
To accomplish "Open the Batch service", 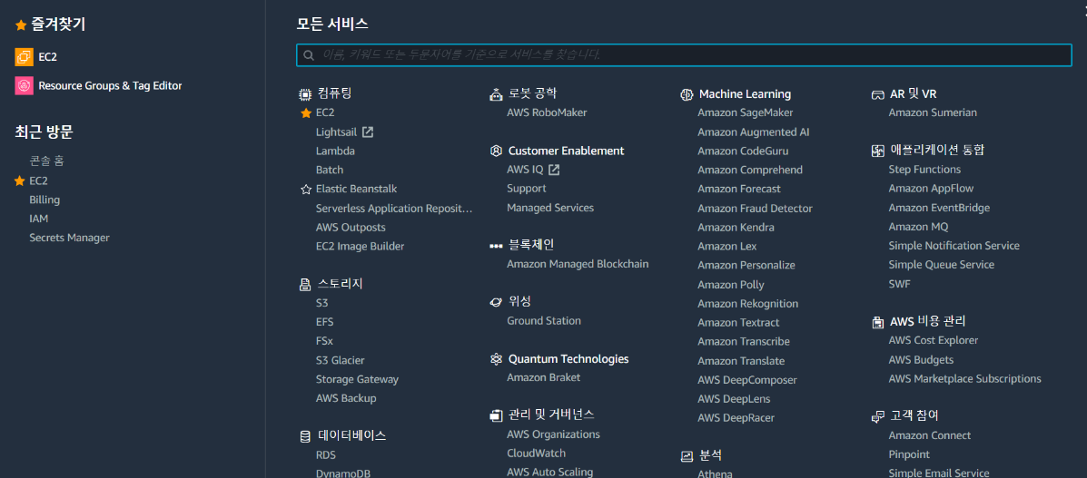I will 330,170.
